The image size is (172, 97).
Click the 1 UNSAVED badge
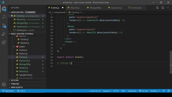pos(30,12)
